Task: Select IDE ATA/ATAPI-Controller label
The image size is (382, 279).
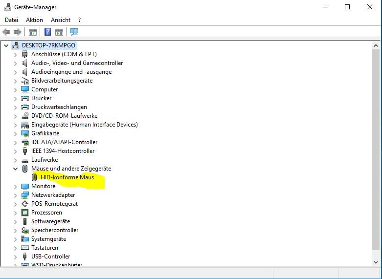Action: pos(64,142)
